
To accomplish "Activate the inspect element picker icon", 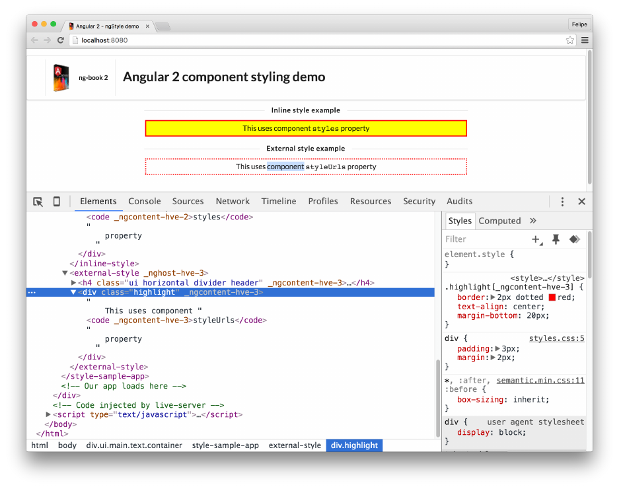I will (x=38, y=202).
